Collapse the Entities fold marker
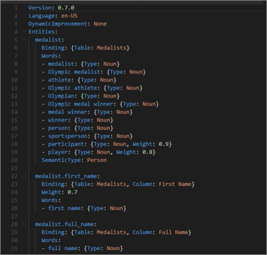267x255 pixels. [x=24, y=32]
